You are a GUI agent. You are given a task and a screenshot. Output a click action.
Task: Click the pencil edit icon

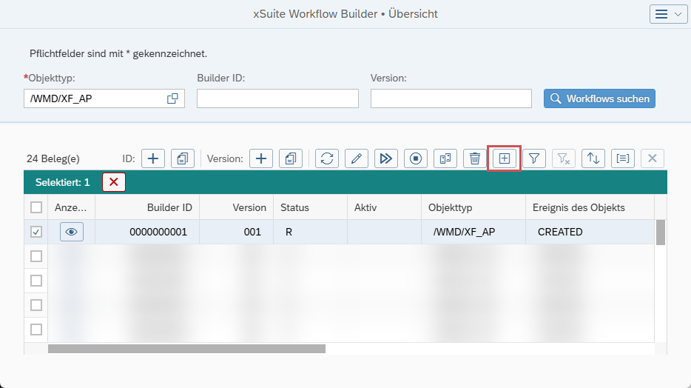coord(357,158)
